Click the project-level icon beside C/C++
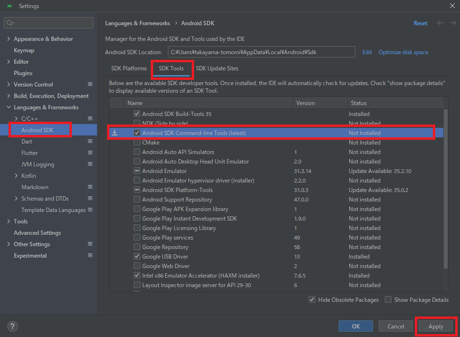Screen dimensions: 460x337 [90, 118]
